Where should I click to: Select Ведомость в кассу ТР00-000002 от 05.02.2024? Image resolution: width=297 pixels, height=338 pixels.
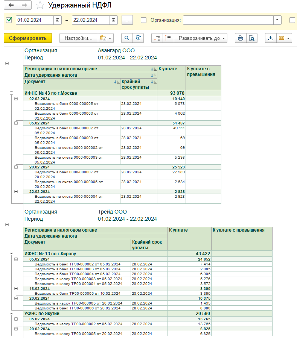click(77, 324)
